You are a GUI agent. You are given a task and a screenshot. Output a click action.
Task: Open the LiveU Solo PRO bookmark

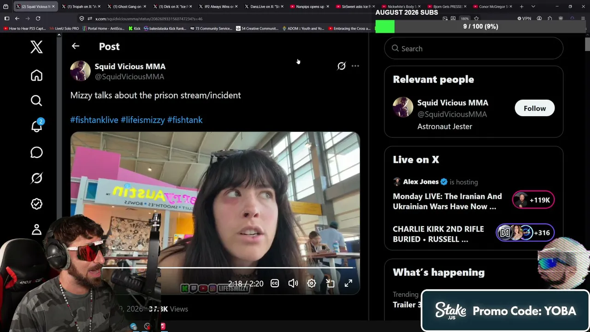65,29
